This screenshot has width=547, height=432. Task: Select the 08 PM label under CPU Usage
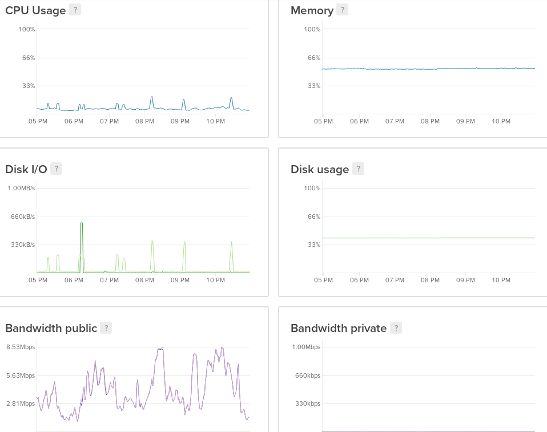[144, 121]
